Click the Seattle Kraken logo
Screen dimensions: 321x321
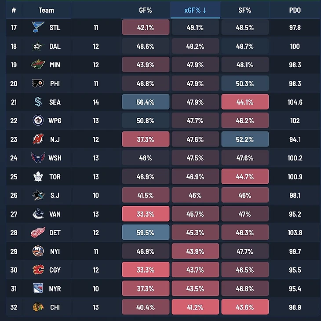tap(38, 102)
